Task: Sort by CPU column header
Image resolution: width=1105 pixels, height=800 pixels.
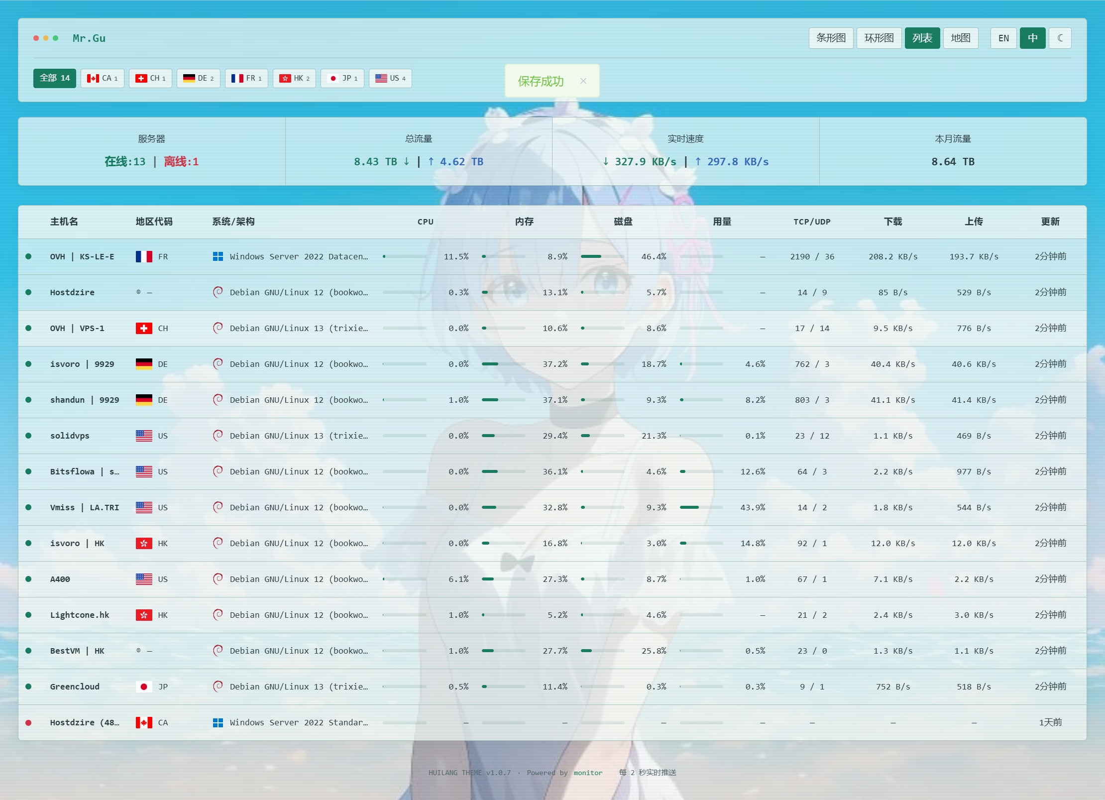Action: (x=426, y=222)
